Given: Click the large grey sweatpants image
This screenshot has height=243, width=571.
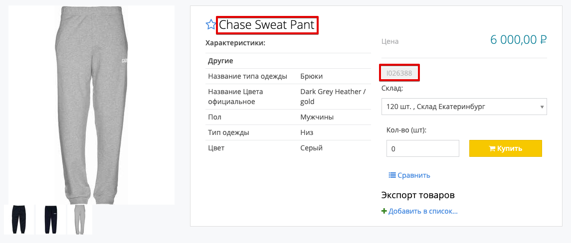Looking at the screenshot, I should (x=91, y=105).
